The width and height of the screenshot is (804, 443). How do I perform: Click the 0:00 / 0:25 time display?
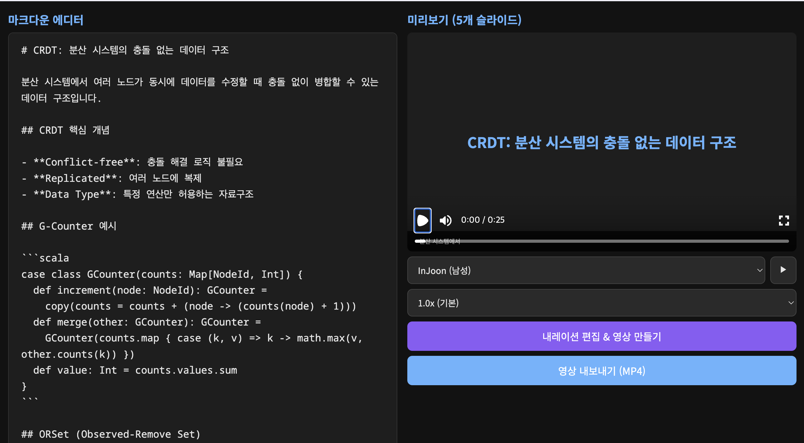click(483, 220)
